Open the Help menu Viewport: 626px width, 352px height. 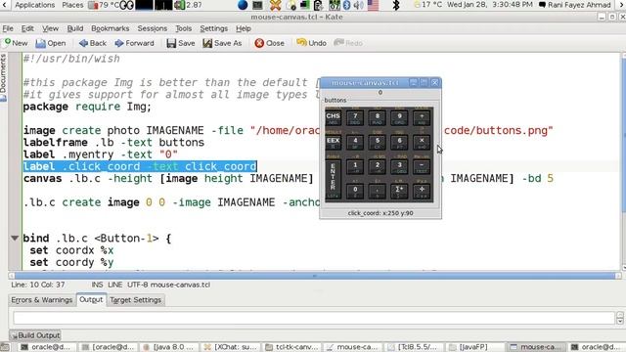click(244, 28)
